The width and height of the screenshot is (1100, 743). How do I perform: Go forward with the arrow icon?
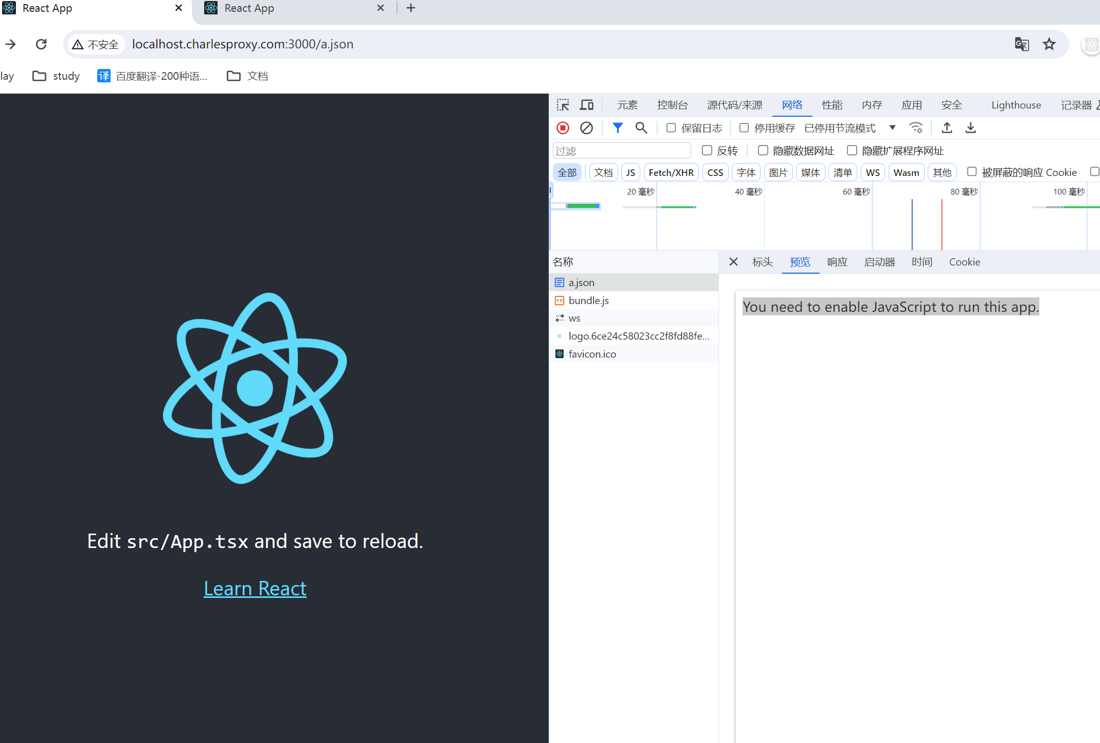tap(10, 44)
